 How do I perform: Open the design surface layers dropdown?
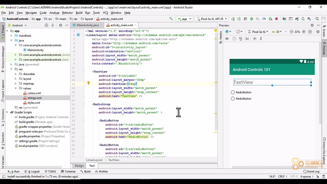228,32
